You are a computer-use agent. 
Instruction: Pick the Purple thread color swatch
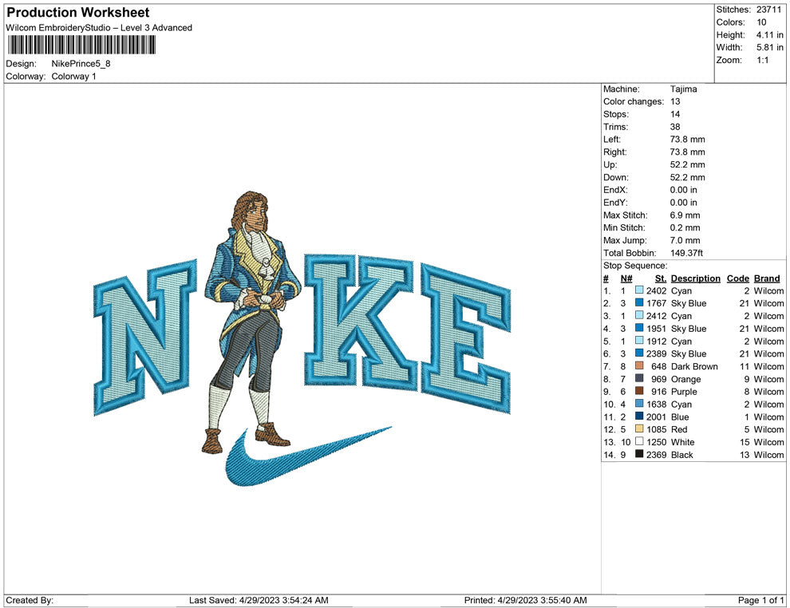pyautogui.click(x=639, y=392)
